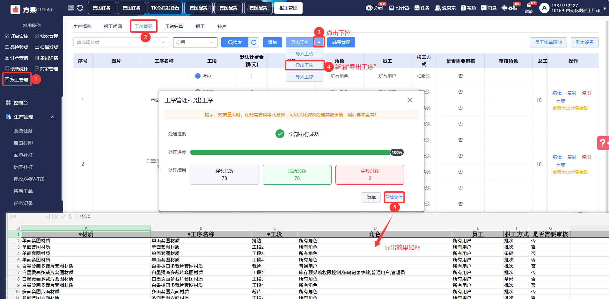Collapse the sidebar with the hamburger icon
The height and width of the screenshot is (299, 609).
pyautogui.click(x=71, y=8)
